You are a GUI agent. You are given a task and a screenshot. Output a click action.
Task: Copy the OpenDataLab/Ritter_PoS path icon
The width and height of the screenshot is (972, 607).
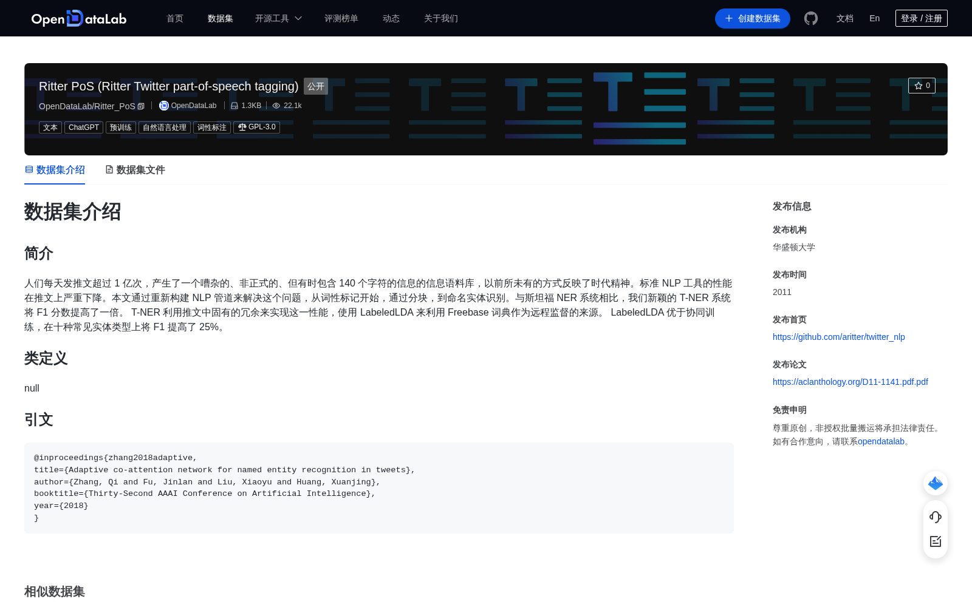pos(141,106)
